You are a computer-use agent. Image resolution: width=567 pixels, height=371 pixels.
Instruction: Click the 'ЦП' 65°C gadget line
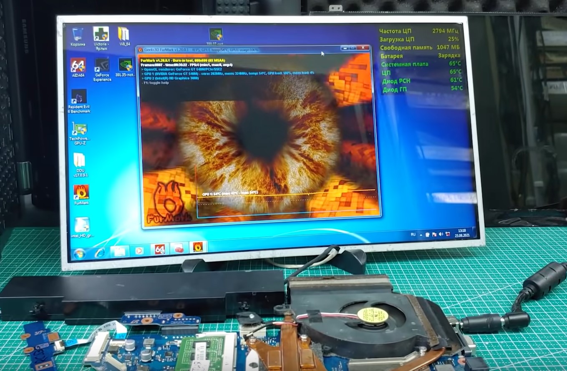[x=422, y=72]
